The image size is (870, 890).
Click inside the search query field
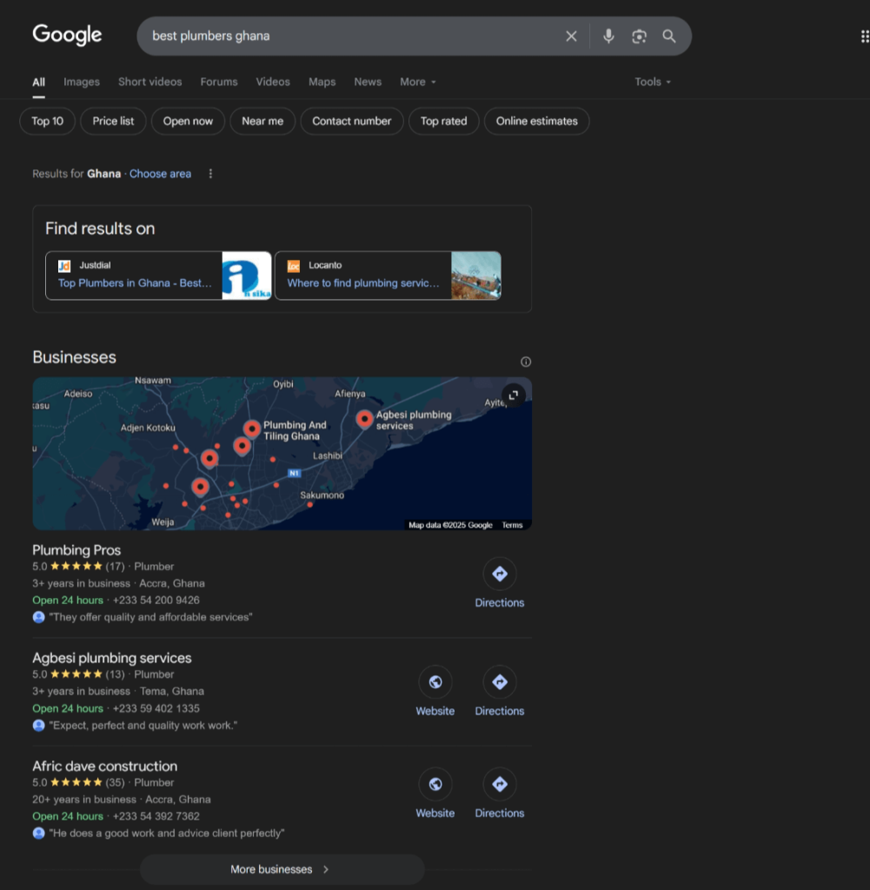(x=352, y=36)
